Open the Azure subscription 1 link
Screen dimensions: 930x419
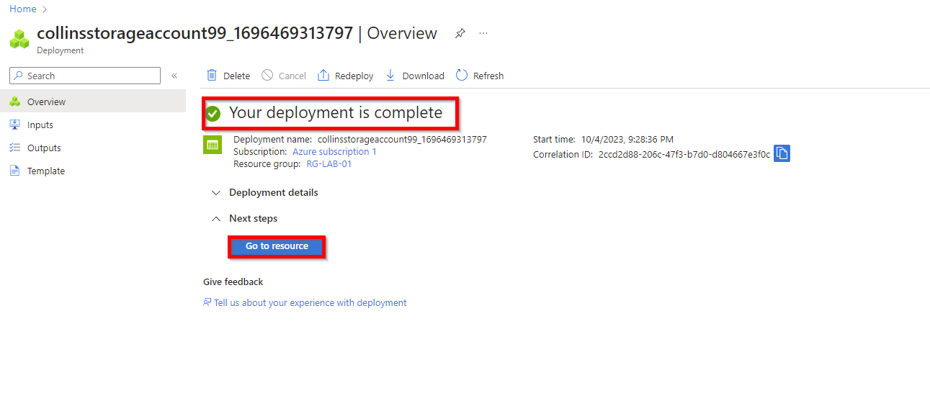(x=334, y=152)
